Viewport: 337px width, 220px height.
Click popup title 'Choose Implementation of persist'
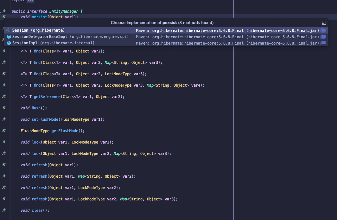click(x=162, y=23)
